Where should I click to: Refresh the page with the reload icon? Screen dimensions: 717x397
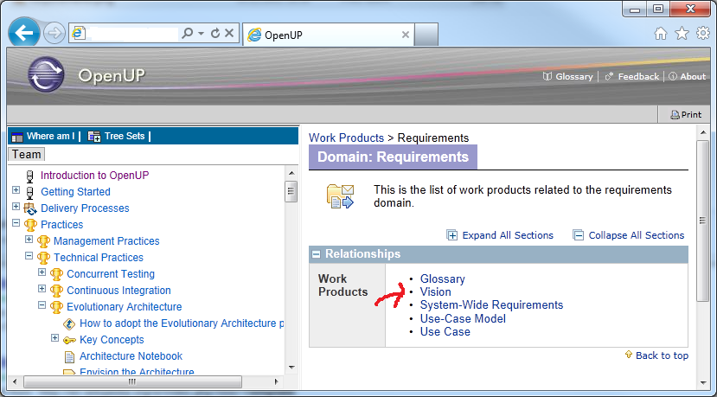coord(214,33)
